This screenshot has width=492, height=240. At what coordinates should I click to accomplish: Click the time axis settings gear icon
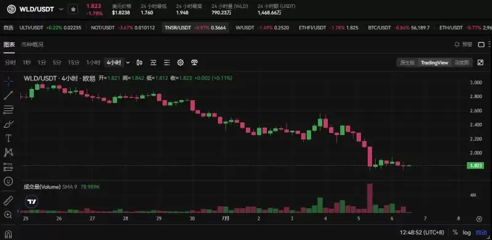click(479, 219)
